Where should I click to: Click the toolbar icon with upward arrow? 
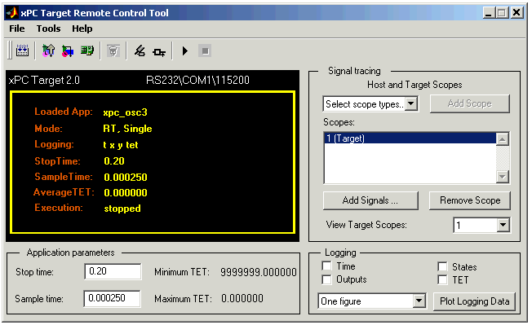point(48,51)
